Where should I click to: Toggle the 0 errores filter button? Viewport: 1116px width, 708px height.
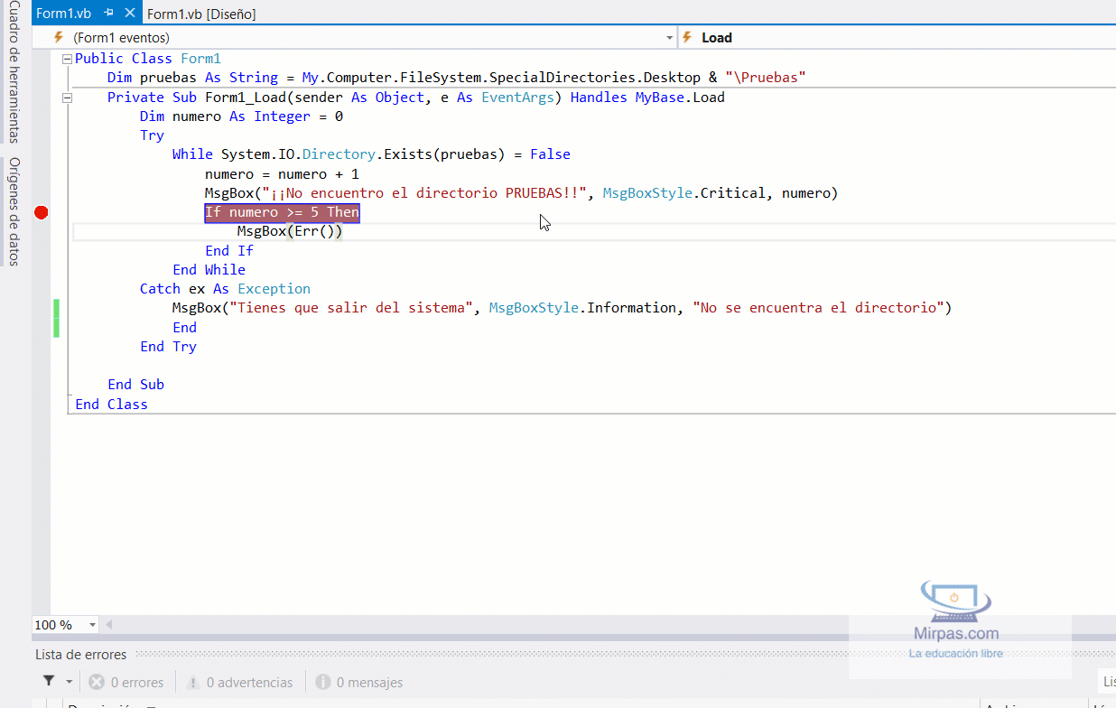(x=126, y=683)
